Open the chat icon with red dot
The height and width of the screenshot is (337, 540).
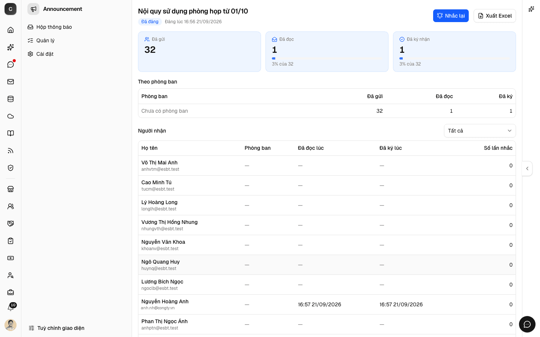click(x=10, y=64)
